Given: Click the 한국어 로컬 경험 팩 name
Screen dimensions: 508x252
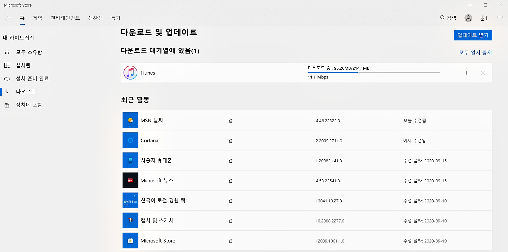Looking at the screenshot, I should (163, 200).
